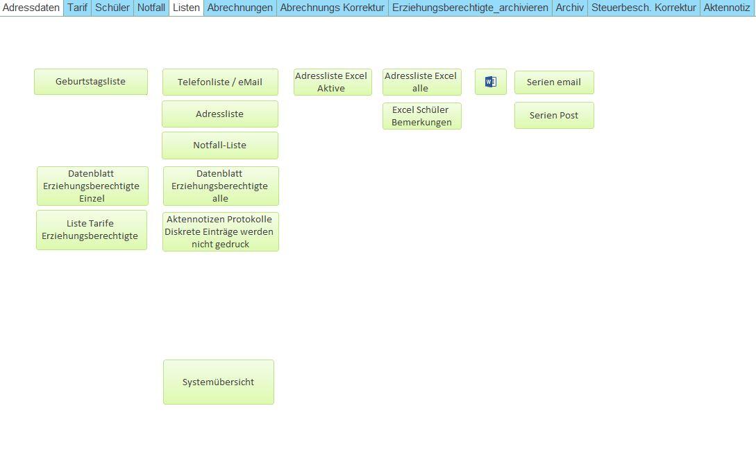Open Datenblatt Erziehungsberechtigte alle
Screen dimensions: 756x451
[x=220, y=186]
